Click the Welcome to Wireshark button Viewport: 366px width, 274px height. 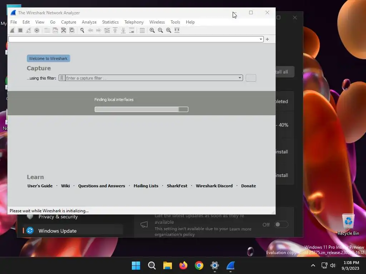[48, 59]
